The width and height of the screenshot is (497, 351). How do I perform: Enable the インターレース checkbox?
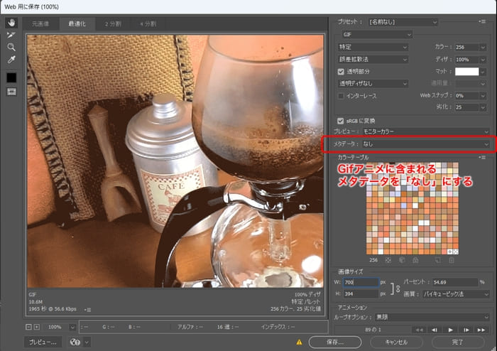pyautogui.click(x=341, y=95)
